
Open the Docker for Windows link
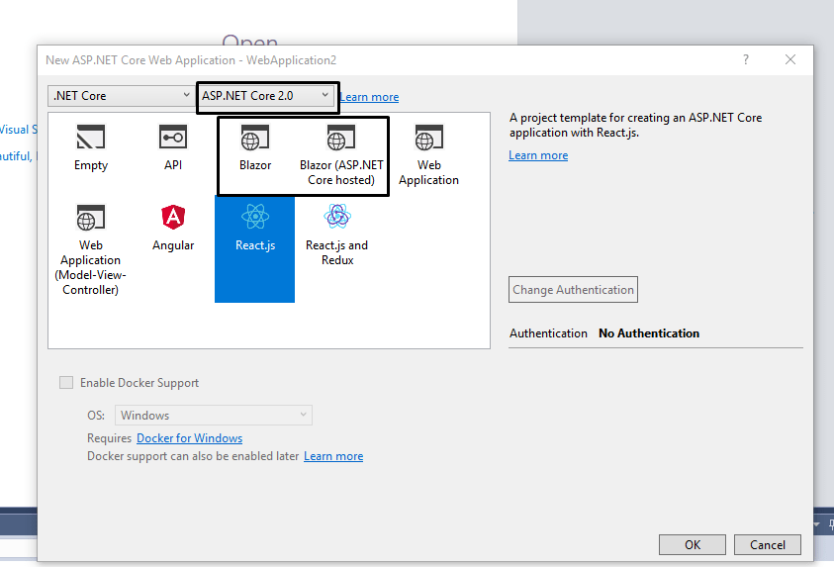[189, 438]
